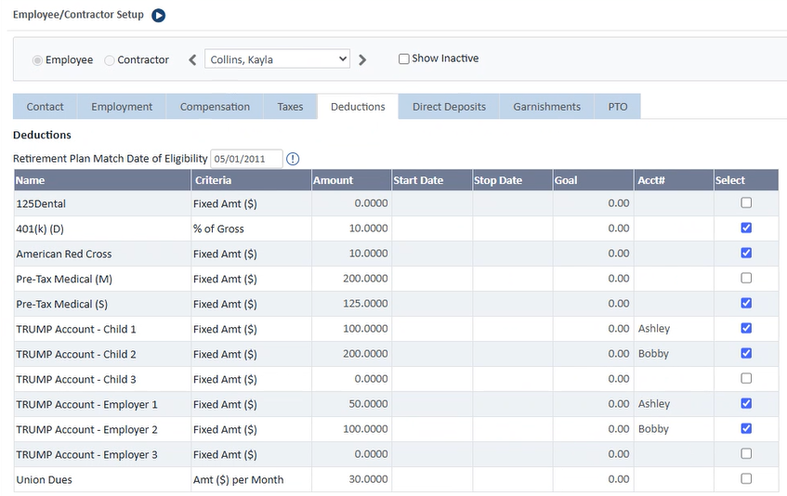
Task: Click the TRUMP Account - Child 3 name
Action: [76, 380]
